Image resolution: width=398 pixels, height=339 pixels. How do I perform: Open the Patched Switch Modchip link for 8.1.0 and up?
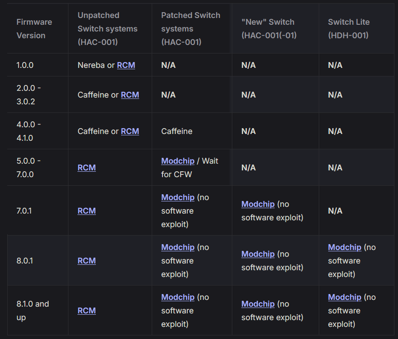178,297
